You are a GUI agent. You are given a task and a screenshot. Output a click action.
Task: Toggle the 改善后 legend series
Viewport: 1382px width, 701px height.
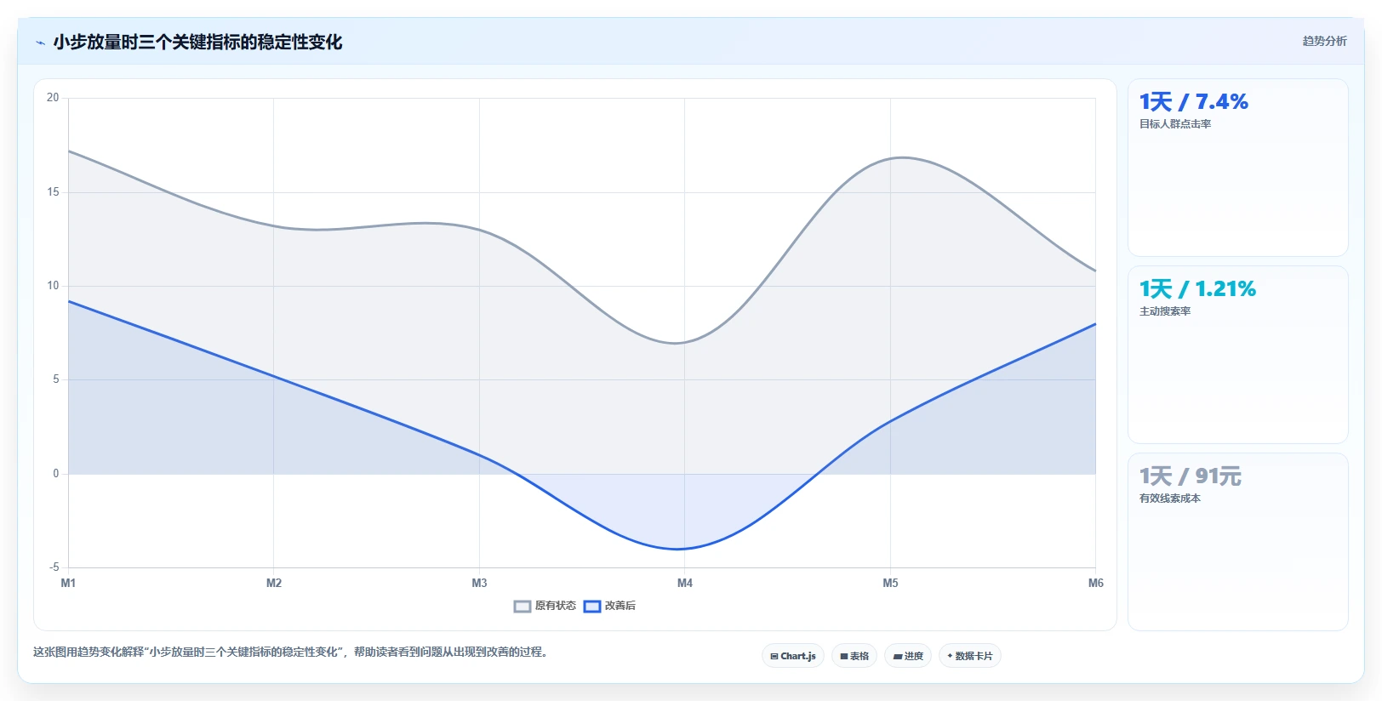pos(609,606)
